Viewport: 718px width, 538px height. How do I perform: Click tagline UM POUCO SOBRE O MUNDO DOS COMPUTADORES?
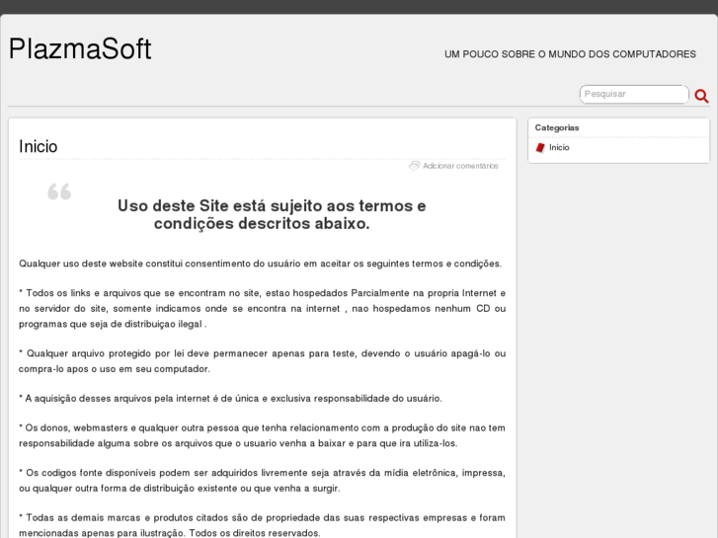click(570, 54)
